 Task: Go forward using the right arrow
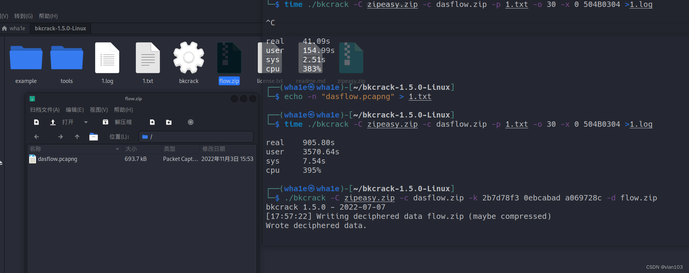click(x=60, y=137)
